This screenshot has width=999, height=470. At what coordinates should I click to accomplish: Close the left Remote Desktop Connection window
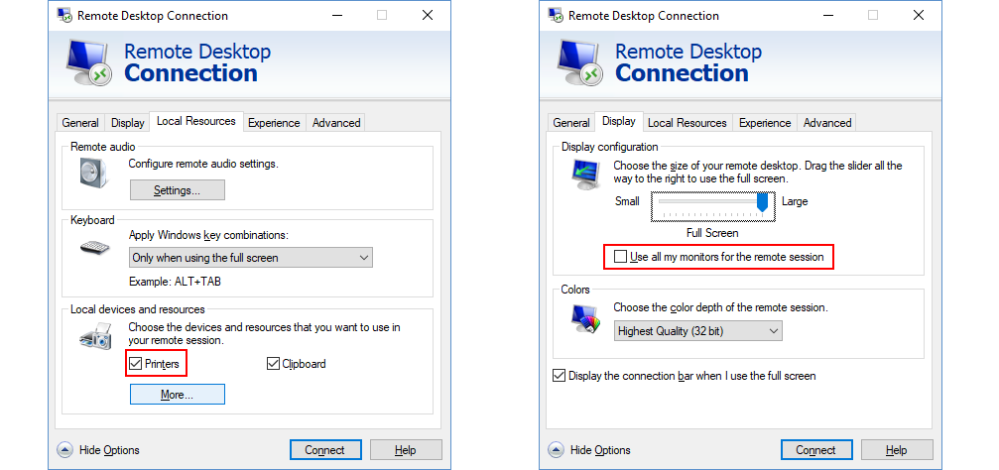pos(428,15)
